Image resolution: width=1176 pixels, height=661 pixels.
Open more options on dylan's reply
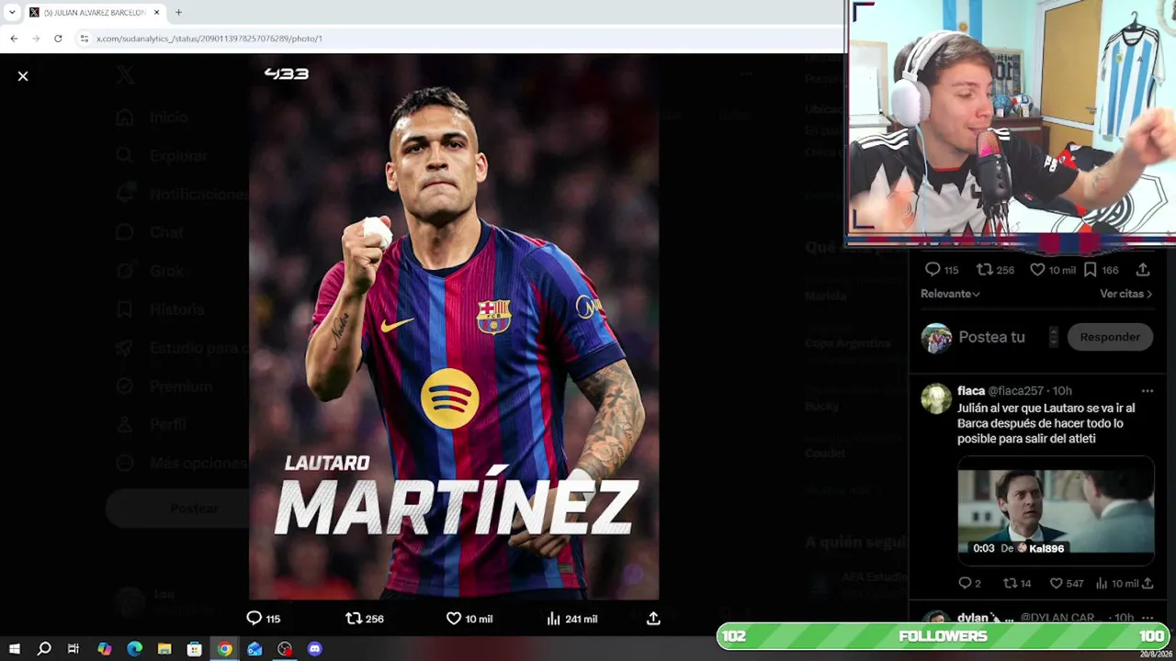[1147, 619]
